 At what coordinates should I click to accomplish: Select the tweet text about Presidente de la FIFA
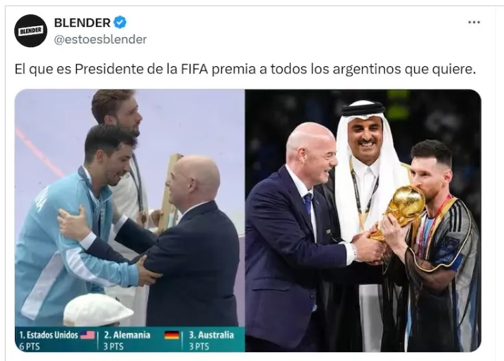(245, 69)
